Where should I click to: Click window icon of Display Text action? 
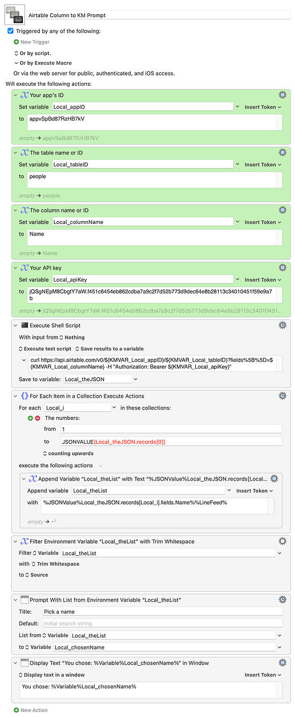(25, 663)
